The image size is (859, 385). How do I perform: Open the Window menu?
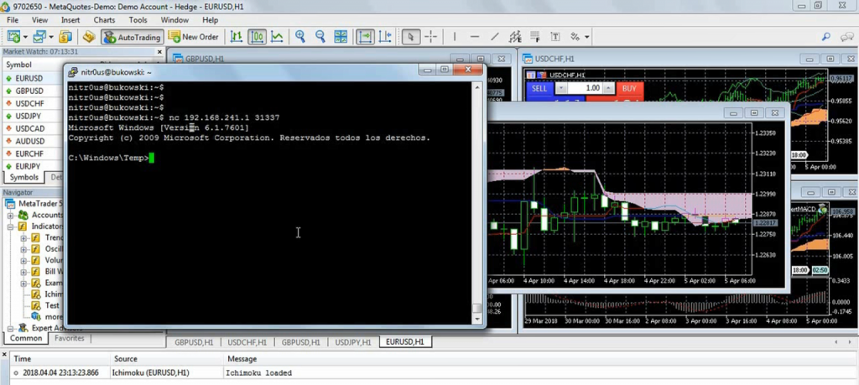(x=174, y=20)
